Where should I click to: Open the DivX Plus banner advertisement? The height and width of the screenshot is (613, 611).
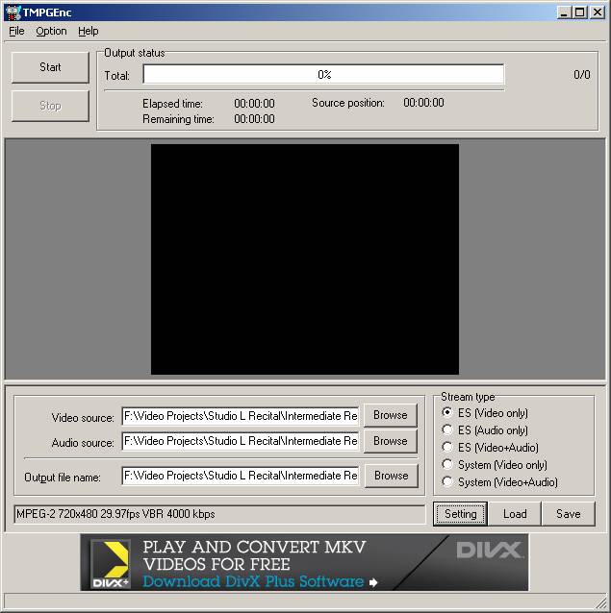pos(304,562)
